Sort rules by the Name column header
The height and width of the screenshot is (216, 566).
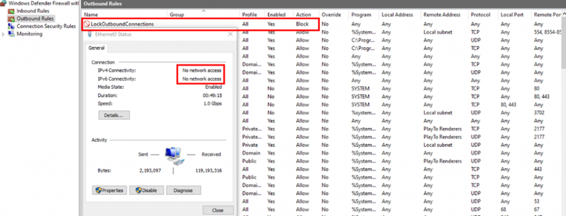(91, 15)
